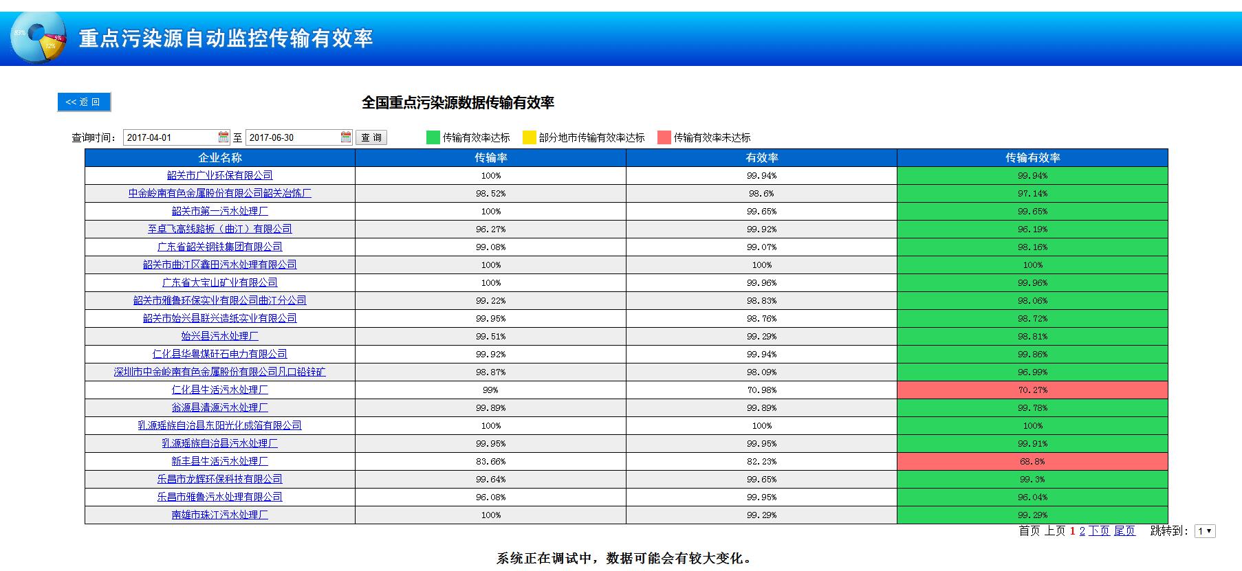Go to page 2 link

coord(1082,531)
